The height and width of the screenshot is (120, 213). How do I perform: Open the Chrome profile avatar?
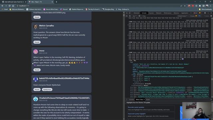click(207, 6)
